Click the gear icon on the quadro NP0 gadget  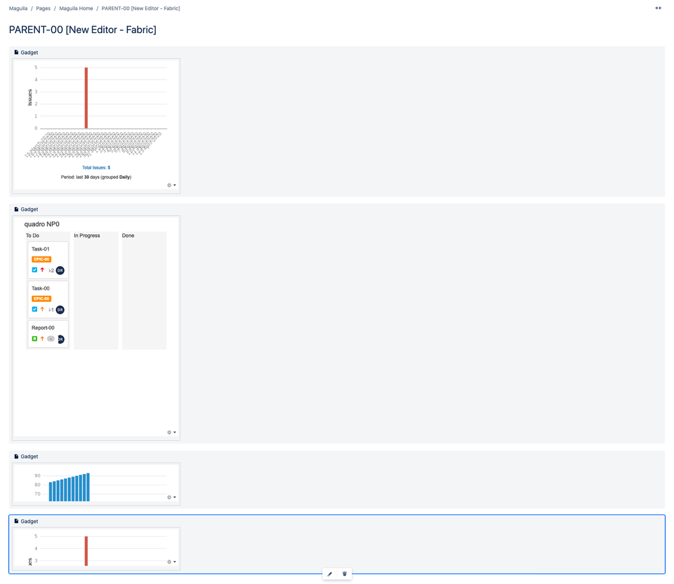pos(168,432)
